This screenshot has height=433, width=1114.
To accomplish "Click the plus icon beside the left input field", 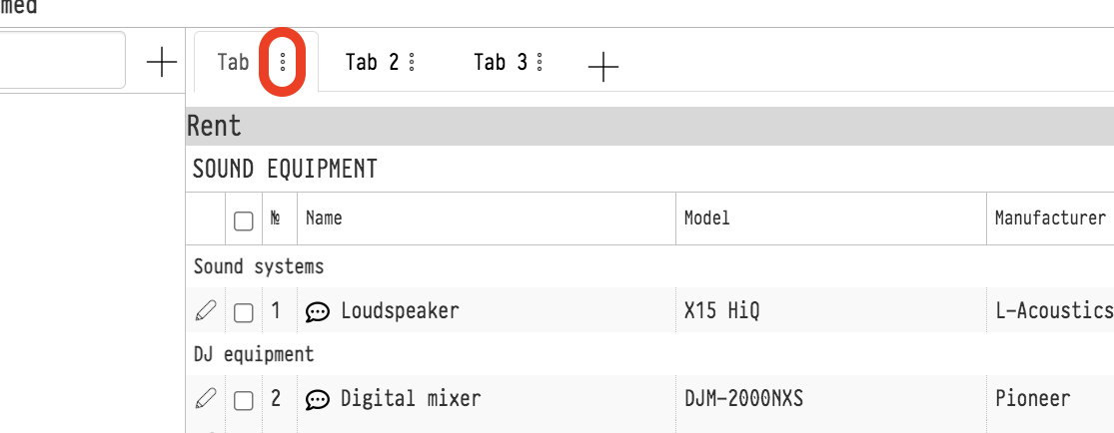I will (x=161, y=62).
